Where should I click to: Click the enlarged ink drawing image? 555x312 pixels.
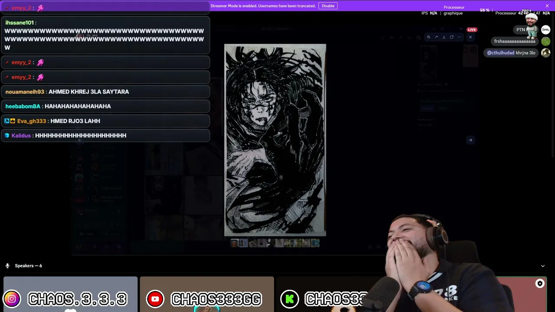[275, 140]
